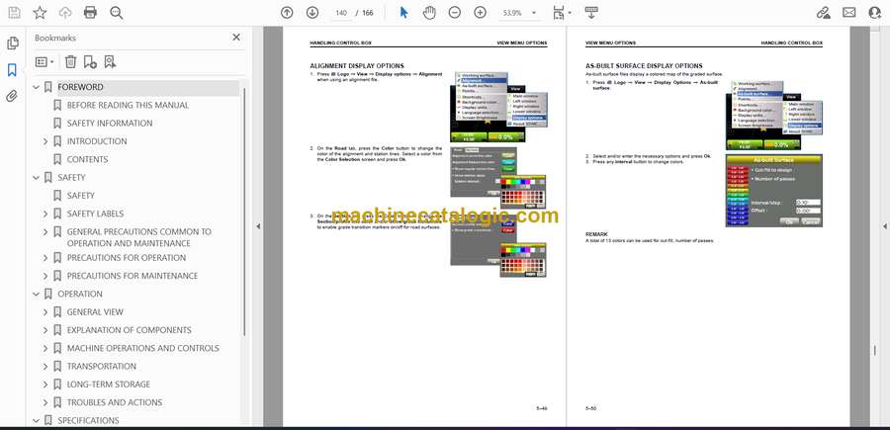Collapse the SPECIFICATIONS bookmark section
Screen dimensions: 890x430
point(37,420)
